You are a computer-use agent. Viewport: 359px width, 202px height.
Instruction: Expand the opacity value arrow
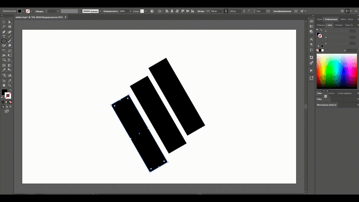[x=130, y=11]
